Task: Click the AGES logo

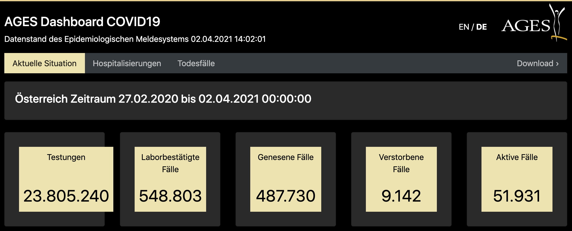Action: click(x=533, y=24)
